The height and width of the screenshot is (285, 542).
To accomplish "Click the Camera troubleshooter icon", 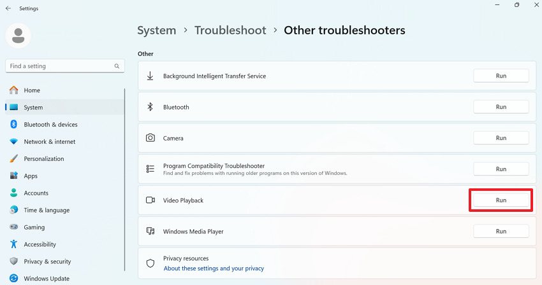I will click(x=150, y=138).
